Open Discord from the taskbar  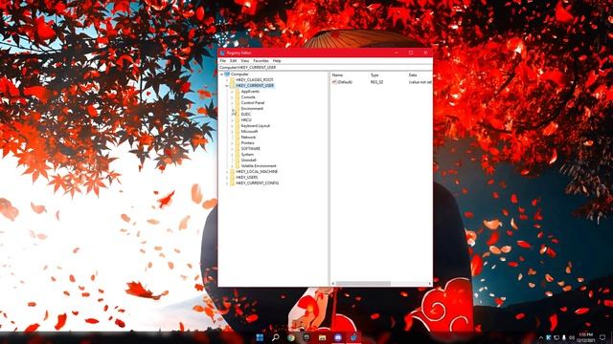pos(338,337)
